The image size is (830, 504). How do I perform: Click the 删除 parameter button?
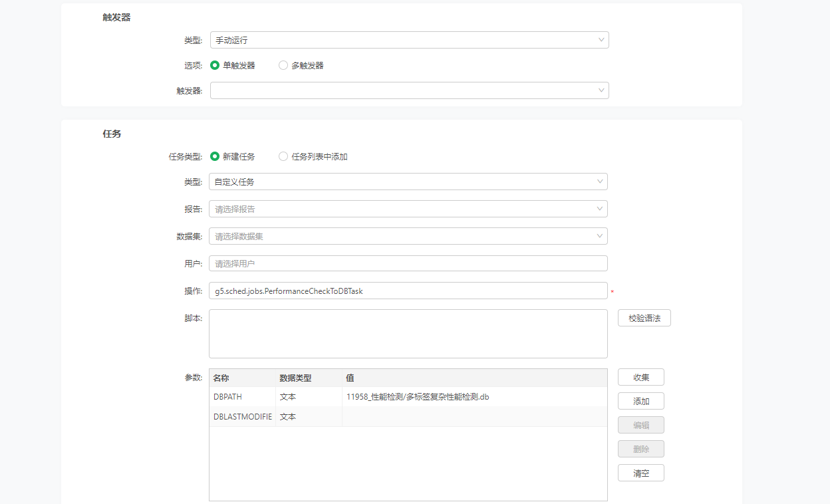[x=641, y=449]
